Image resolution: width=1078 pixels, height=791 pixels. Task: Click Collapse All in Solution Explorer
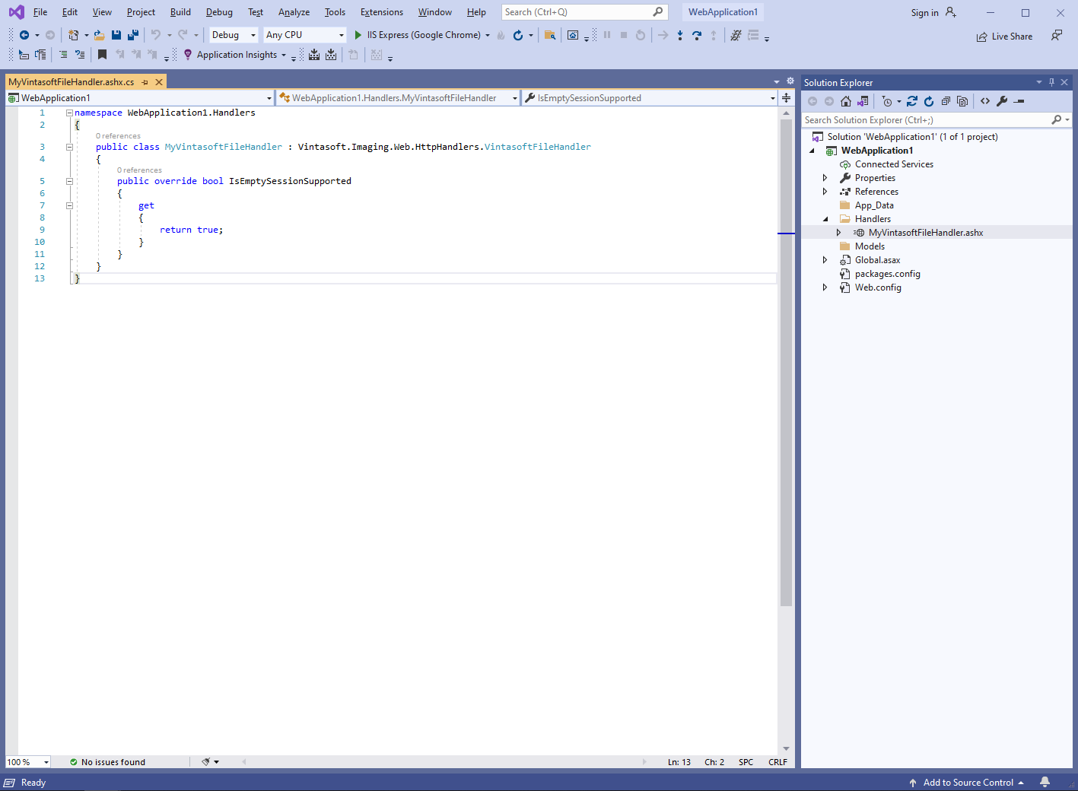[x=946, y=101]
